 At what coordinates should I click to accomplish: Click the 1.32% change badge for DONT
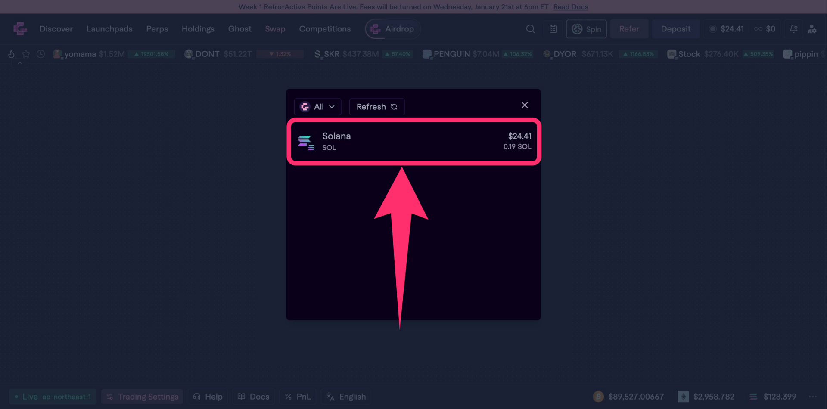280,54
